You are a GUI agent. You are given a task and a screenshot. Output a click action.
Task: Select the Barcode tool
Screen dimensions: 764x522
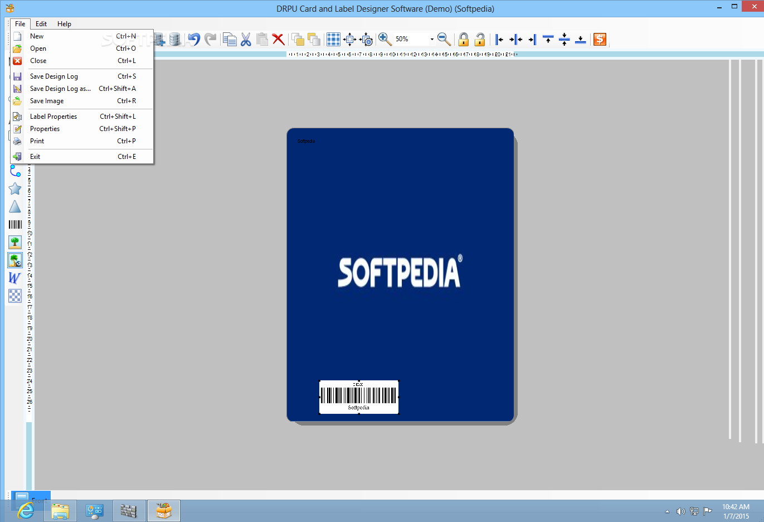[15, 225]
